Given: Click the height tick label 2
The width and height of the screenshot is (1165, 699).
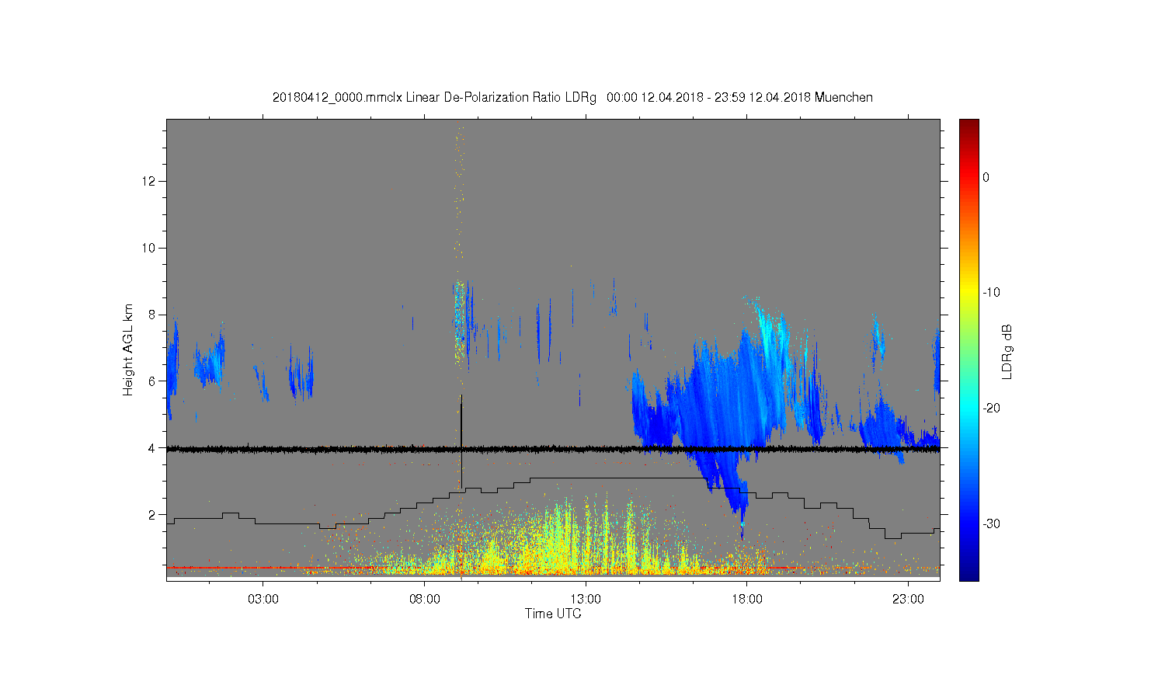Looking at the screenshot, I should click(153, 514).
